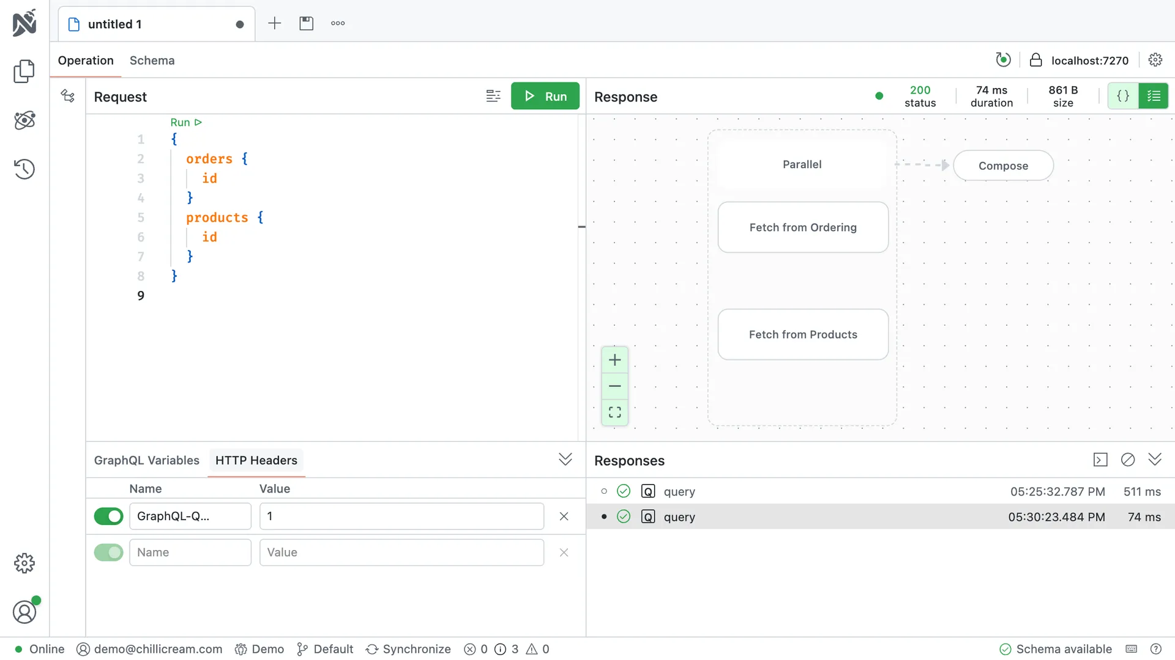Open the Documents sidebar panel

coord(24,71)
